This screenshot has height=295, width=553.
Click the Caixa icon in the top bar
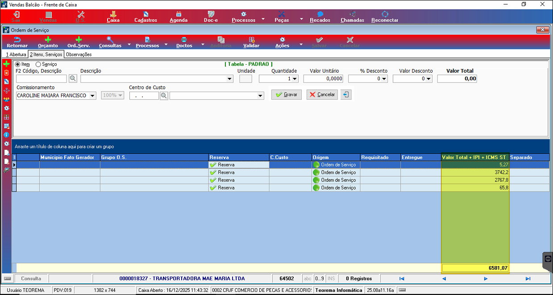pos(113,14)
